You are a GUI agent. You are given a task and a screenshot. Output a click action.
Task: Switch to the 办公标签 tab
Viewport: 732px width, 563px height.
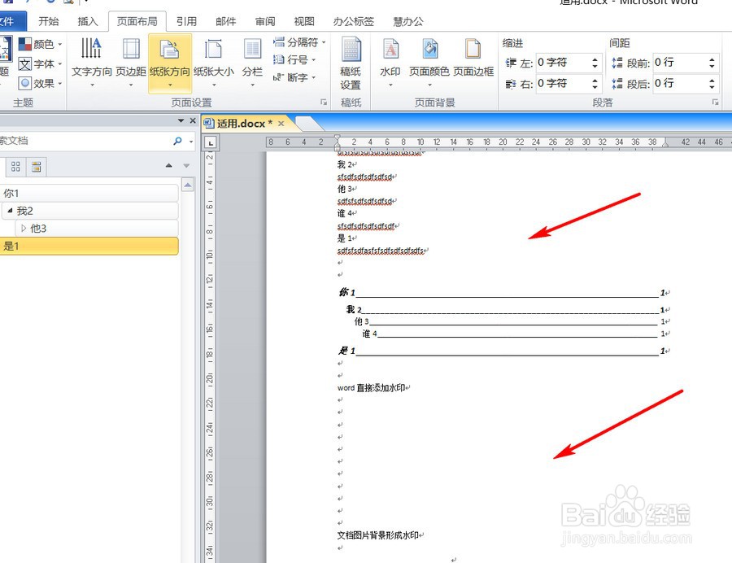coord(354,21)
